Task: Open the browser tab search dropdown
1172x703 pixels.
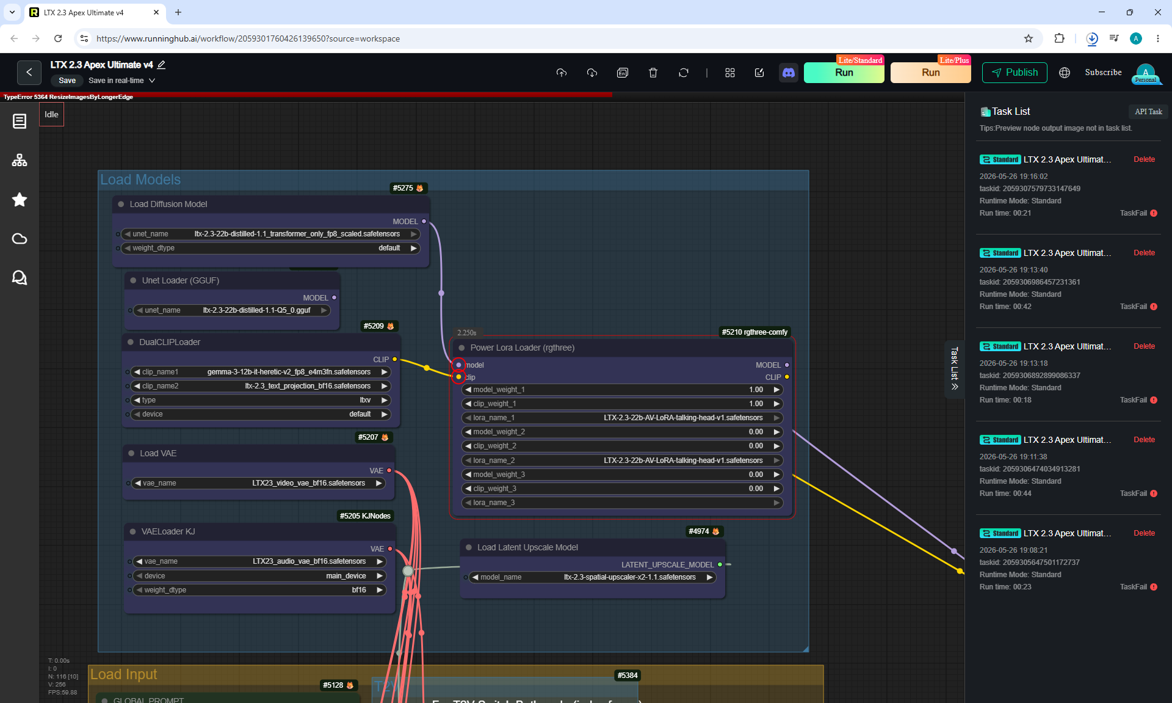Action: point(12,12)
